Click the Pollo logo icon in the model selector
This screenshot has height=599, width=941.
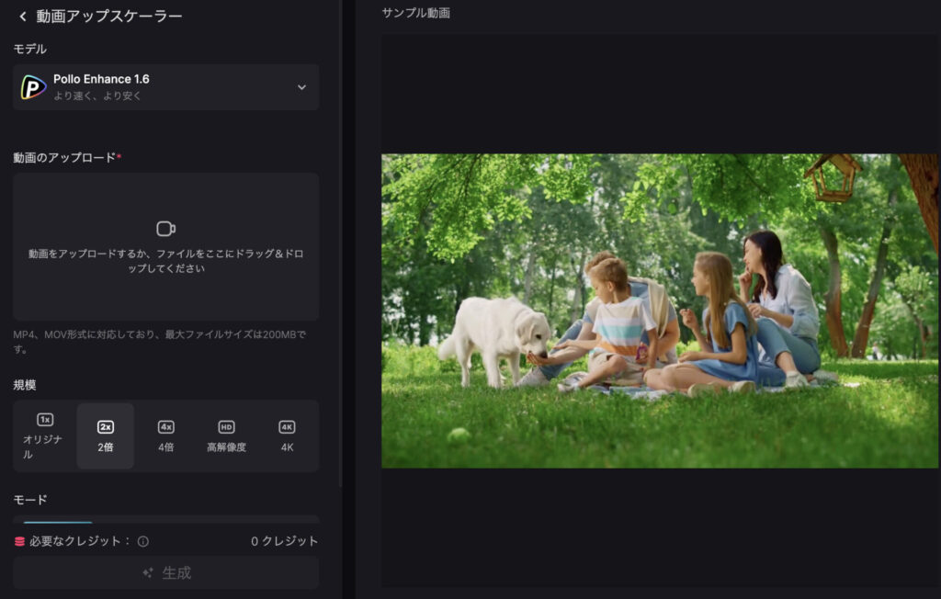point(34,87)
